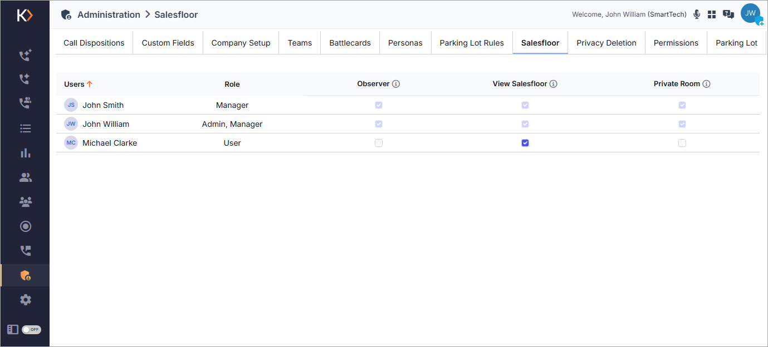
Task: Enable Private Room for Michael Clarke
Action: [x=682, y=143]
